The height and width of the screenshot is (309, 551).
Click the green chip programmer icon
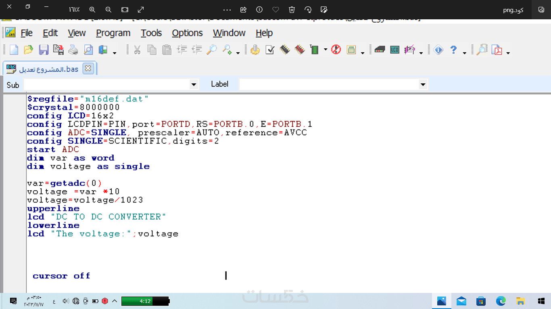[x=314, y=50]
